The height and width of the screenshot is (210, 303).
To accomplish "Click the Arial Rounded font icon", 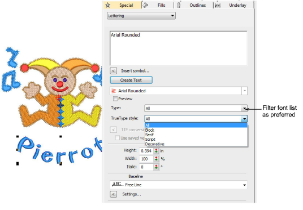I will [114, 91].
